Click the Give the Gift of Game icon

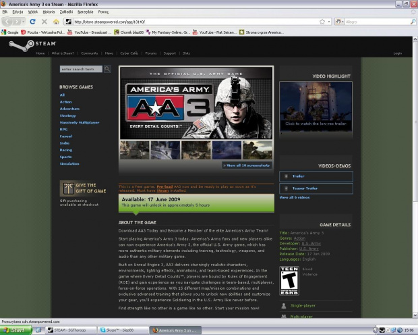pos(68,188)
